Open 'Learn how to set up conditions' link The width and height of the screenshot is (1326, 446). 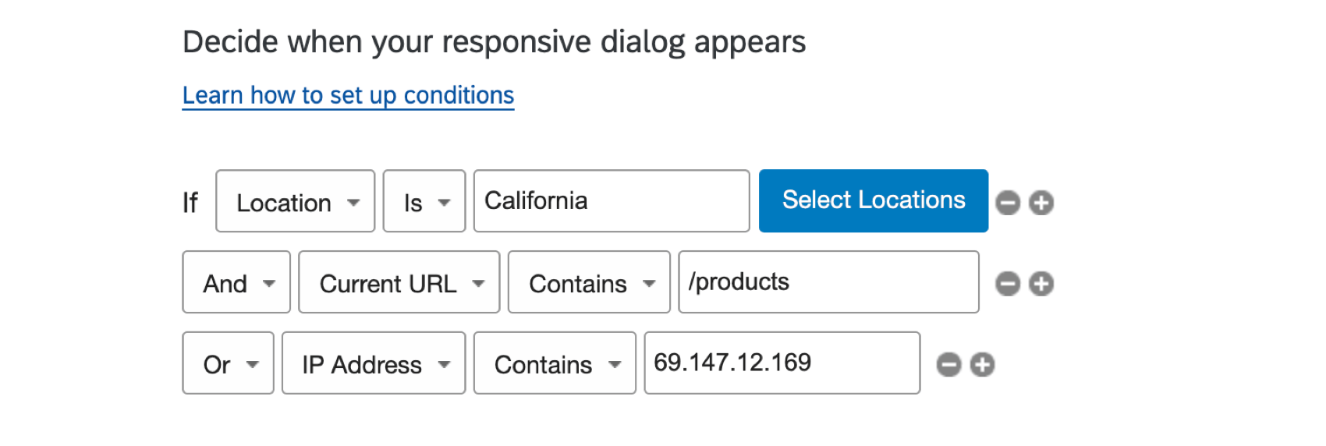pyautogui.click(x=348, y=95)
